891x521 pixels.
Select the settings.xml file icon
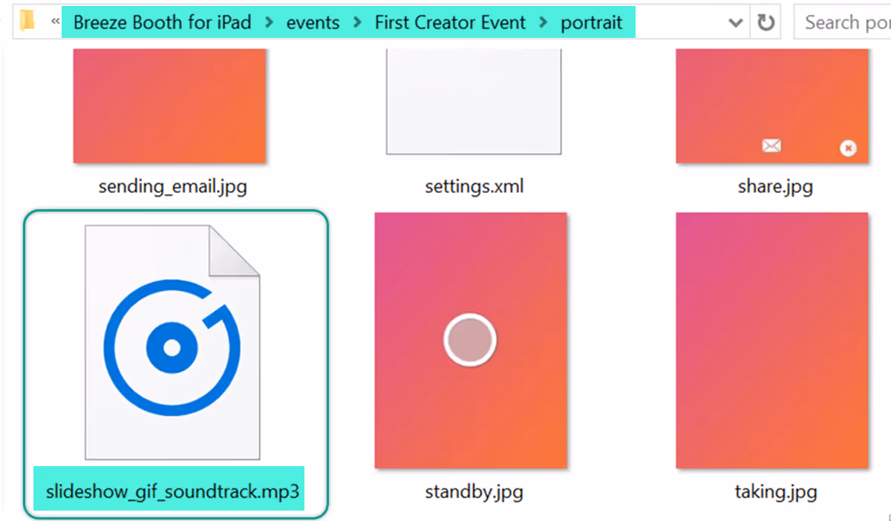[474, 102]
